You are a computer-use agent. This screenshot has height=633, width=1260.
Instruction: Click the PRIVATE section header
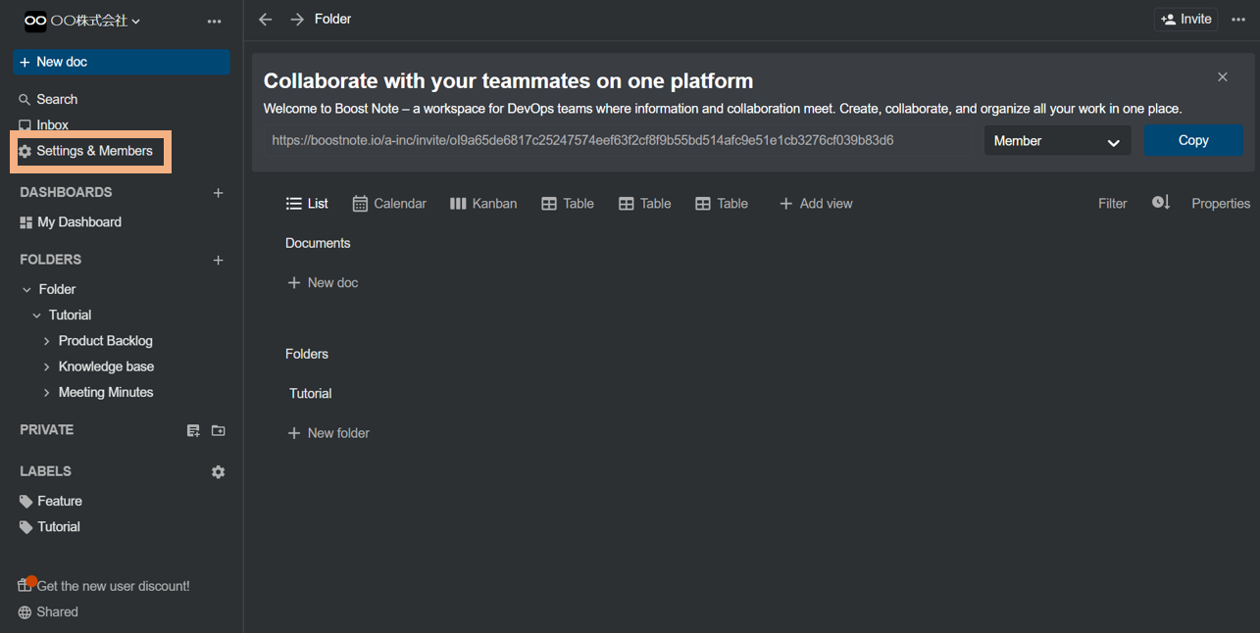pos(47,430)
